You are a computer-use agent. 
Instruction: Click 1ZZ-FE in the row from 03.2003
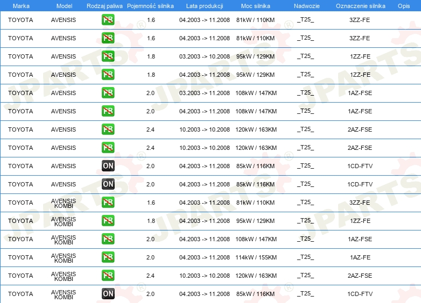click(360, 56)
